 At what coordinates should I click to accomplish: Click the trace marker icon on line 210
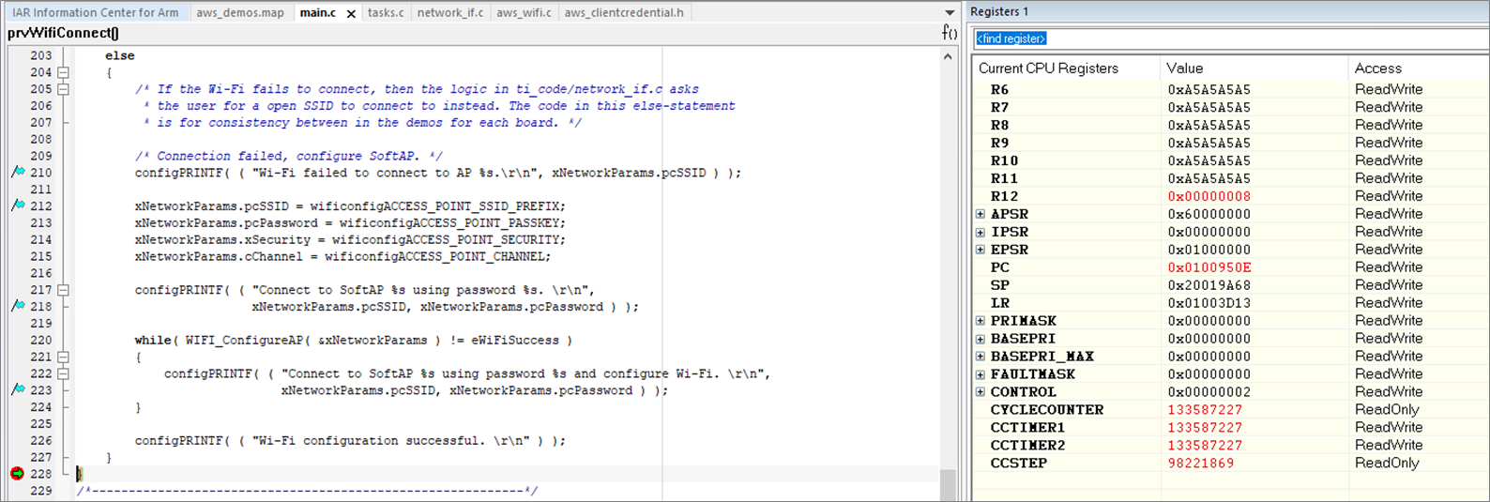coord(18,173)
